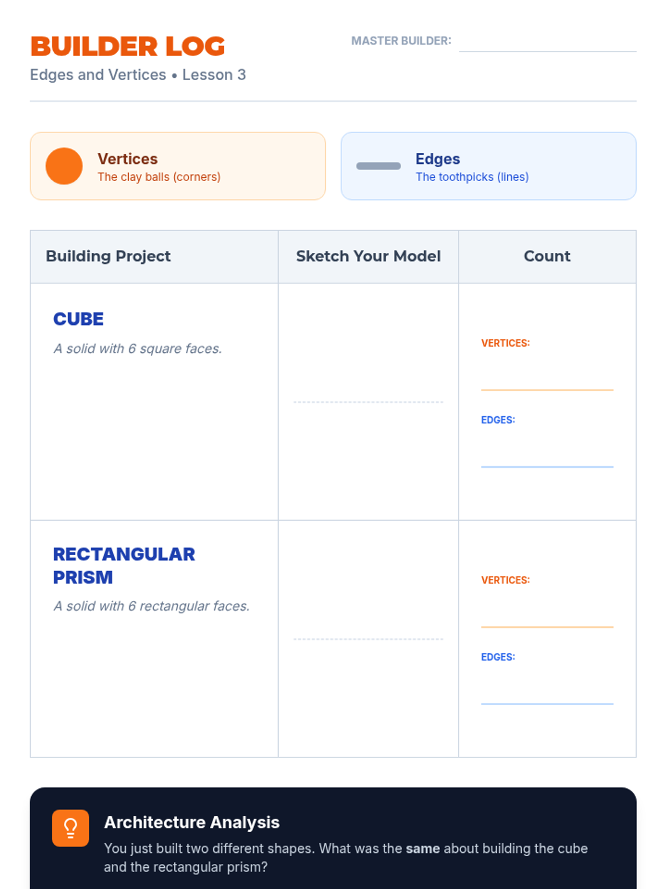The height and width of the screenshot is (889, 666).
Task: Click the orange clay ball vertices icon
Action: coord(64,166)
